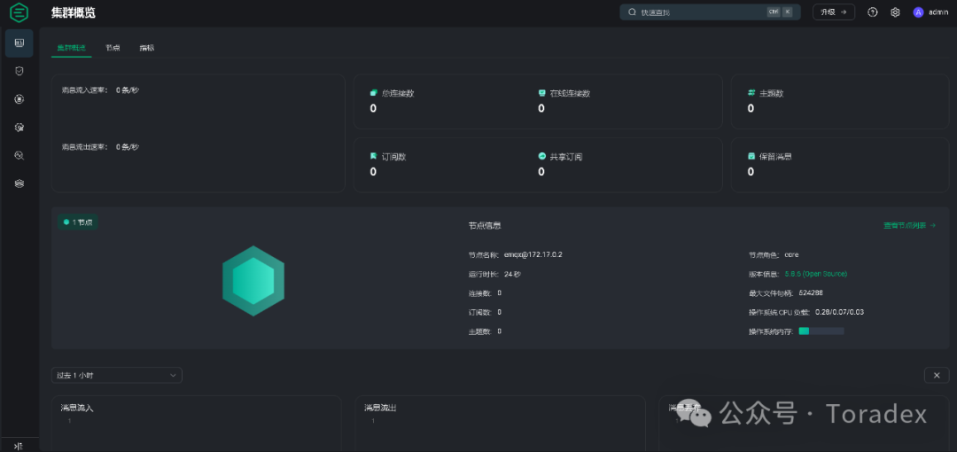The height and width of the screenshot is (452, 957).
Task: Select the 集群概览 tab
Action: point(72,48)
